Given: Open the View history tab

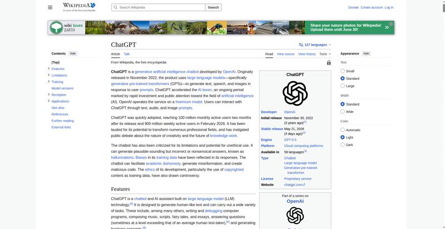Looking at the screenshot, I should [x=307, y=54].
